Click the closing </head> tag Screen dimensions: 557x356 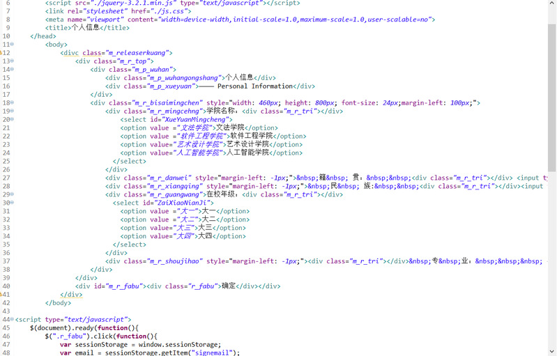click(43, 36)
